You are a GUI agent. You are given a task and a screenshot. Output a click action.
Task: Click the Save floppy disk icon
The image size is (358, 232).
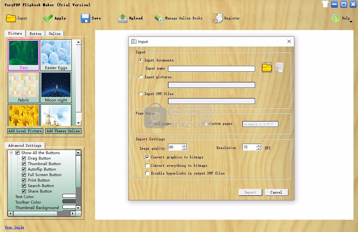point(85,18)
